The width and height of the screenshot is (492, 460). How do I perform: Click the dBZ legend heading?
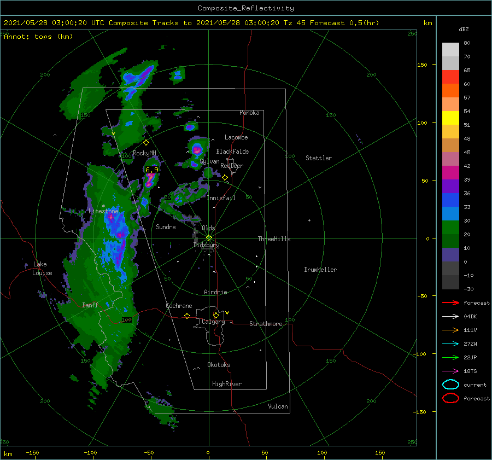point(464,29)
